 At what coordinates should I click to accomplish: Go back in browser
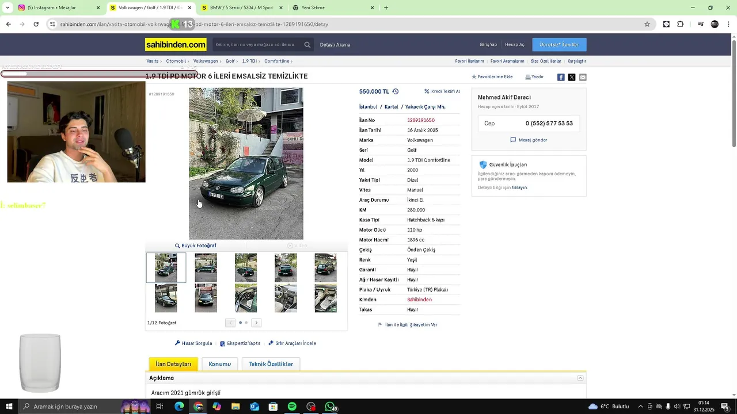coord(8,24)
